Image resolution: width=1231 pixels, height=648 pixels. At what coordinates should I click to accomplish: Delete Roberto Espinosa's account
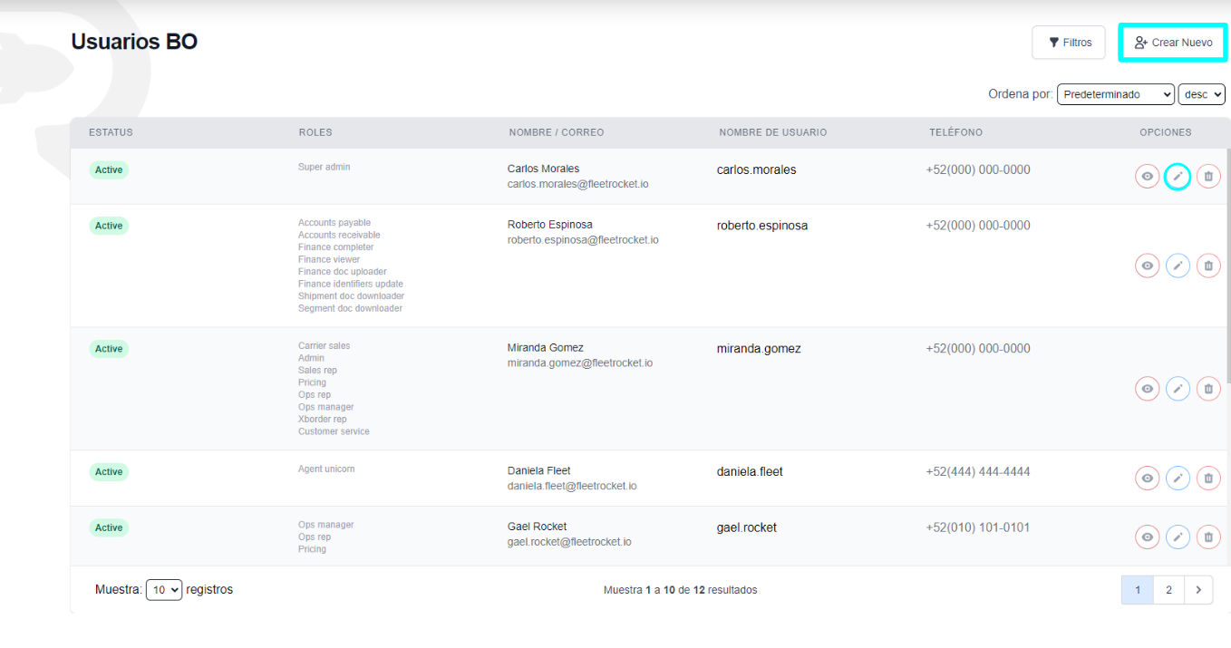(1208, 265)
